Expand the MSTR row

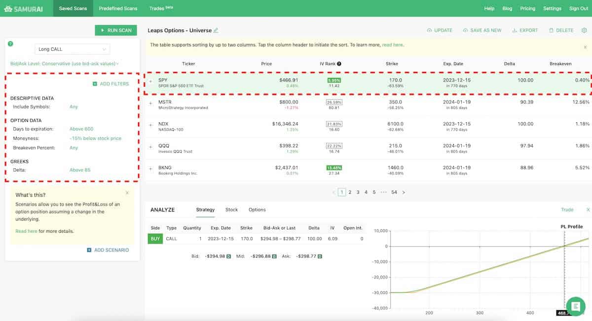pos(151,103)
